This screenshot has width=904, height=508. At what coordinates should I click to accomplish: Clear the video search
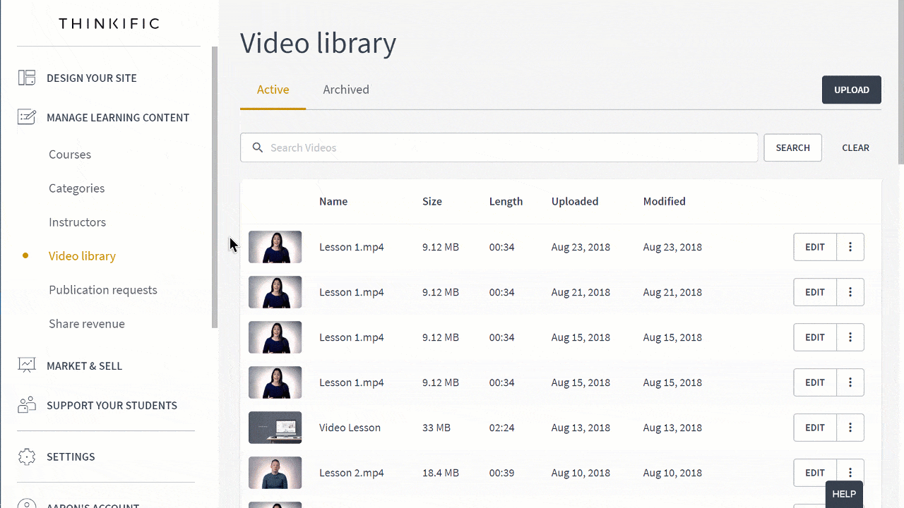[855, 147]
